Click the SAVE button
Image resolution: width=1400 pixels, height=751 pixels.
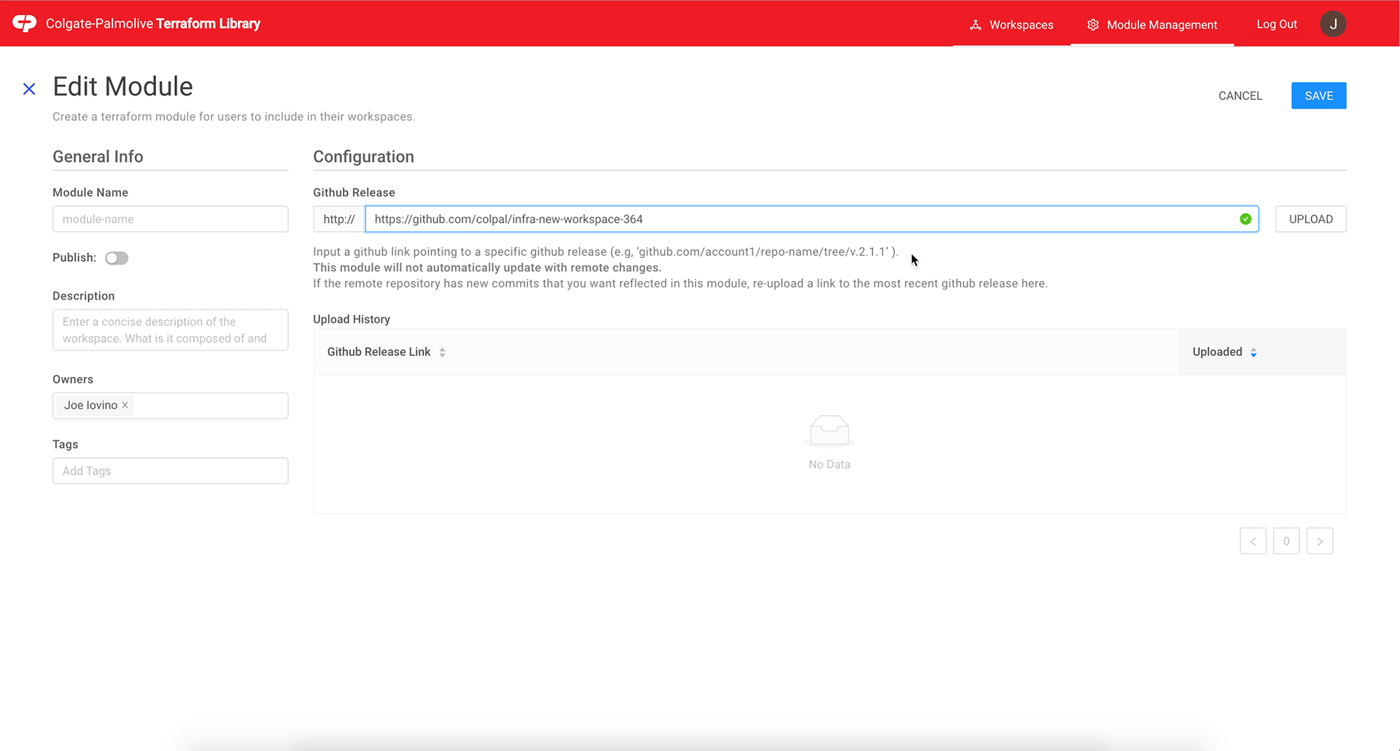(x=1318, y=96)
